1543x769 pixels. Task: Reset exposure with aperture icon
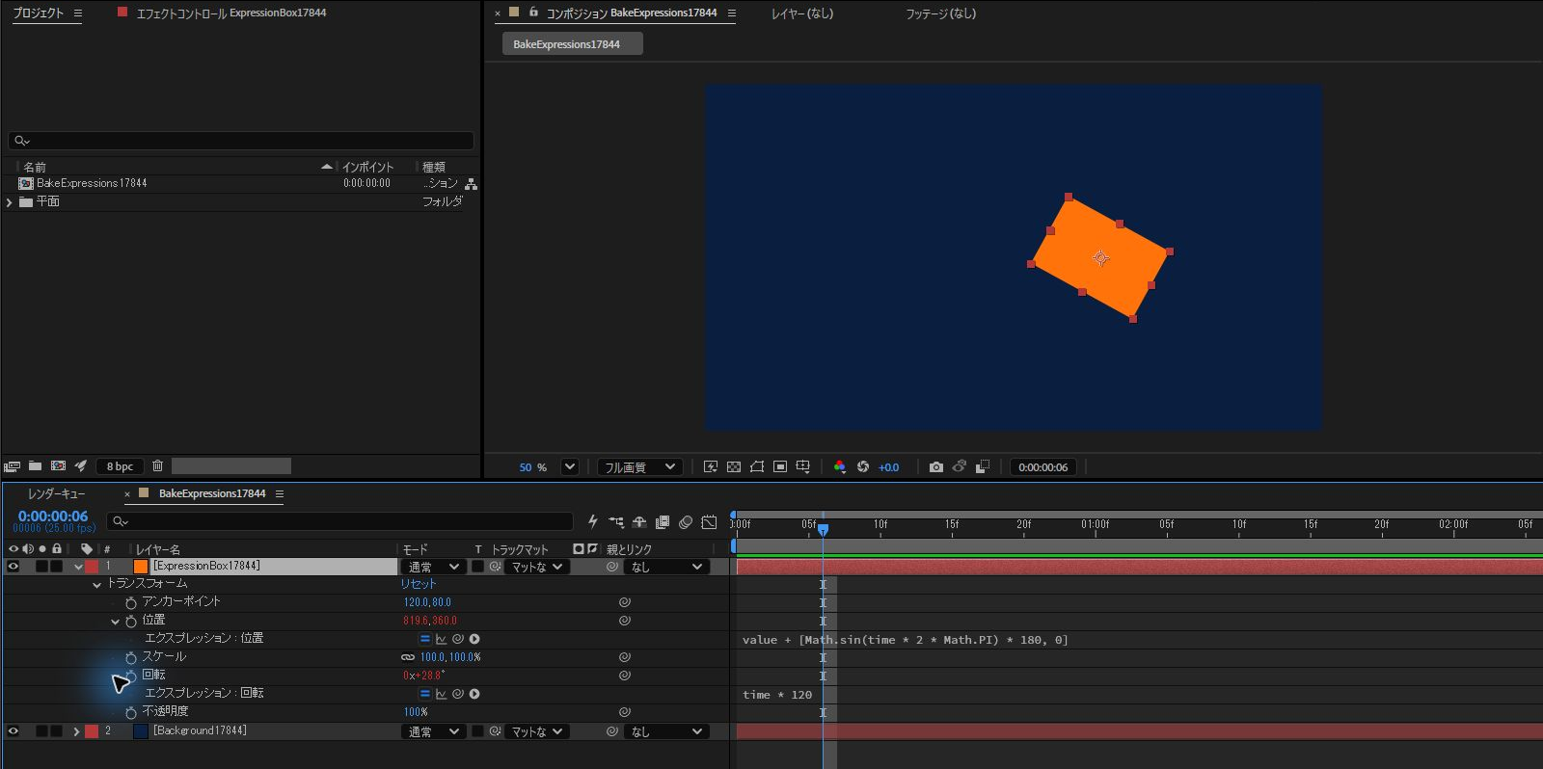863,467
